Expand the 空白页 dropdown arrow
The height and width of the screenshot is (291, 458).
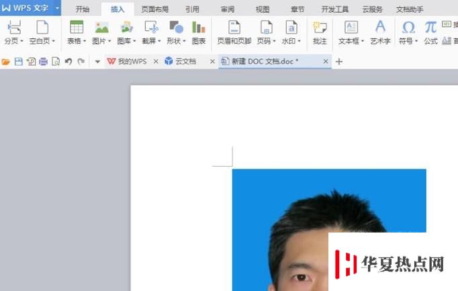(54, 41)
